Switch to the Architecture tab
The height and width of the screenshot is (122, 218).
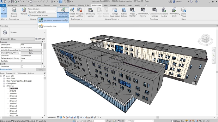pos(12,5)
